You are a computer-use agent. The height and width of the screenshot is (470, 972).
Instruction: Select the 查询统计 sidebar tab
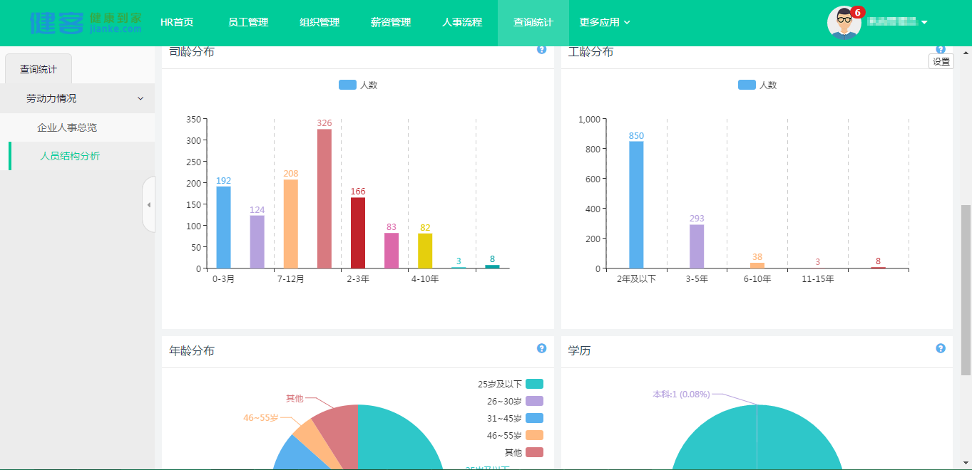tap(39, 69)
